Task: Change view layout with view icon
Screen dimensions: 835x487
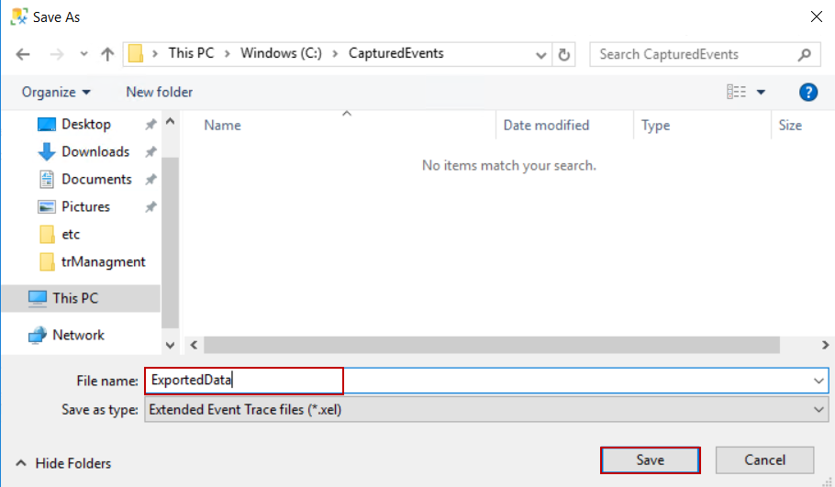Action: coord(736,92)
